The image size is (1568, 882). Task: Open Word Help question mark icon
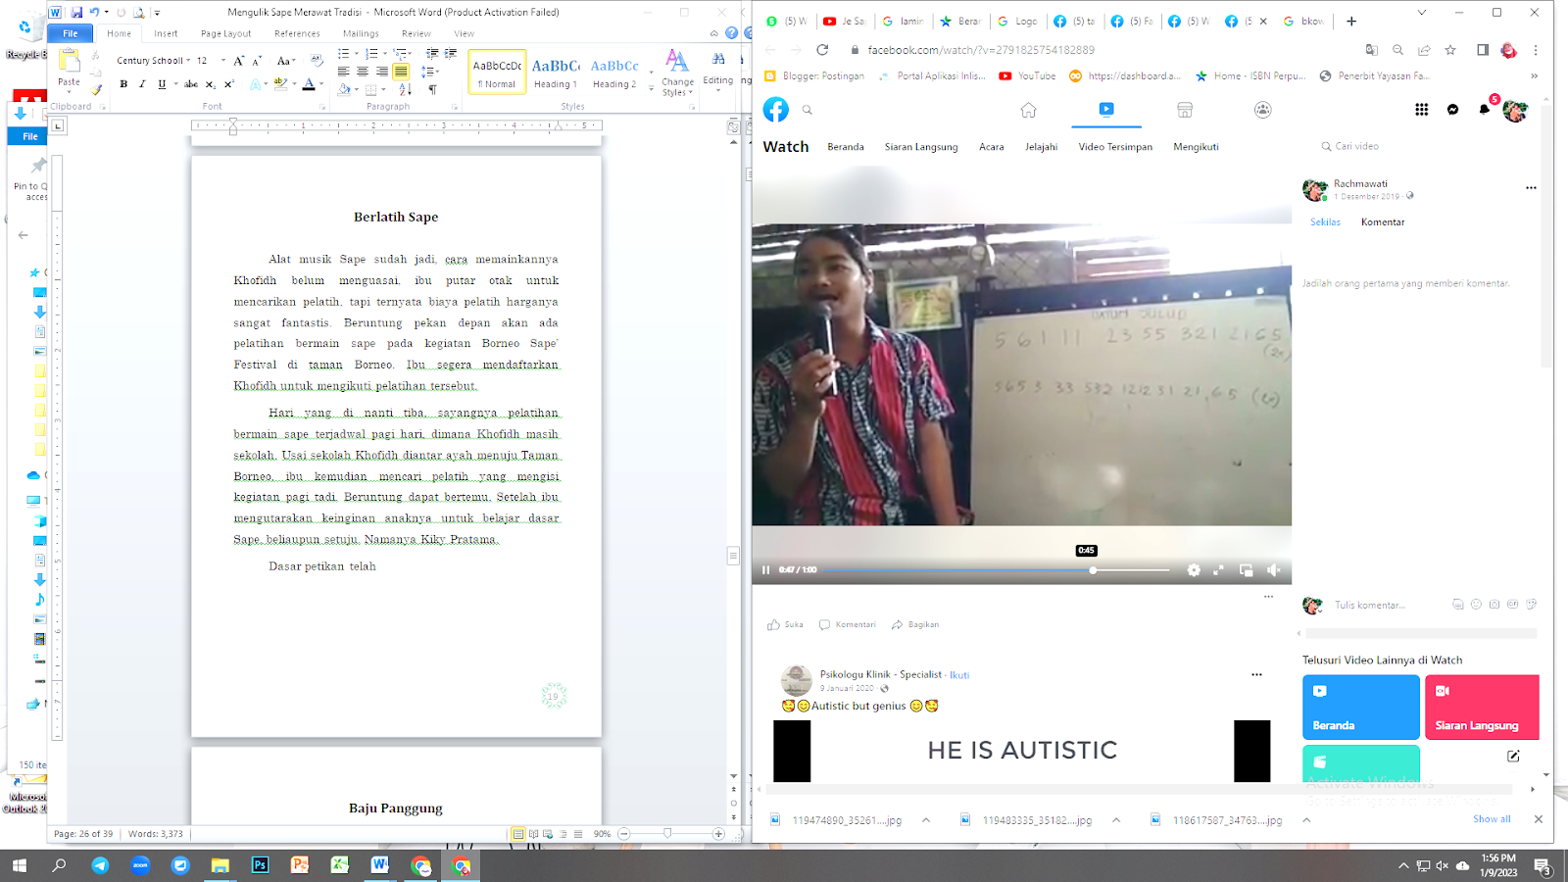click(x=731, y=33)
